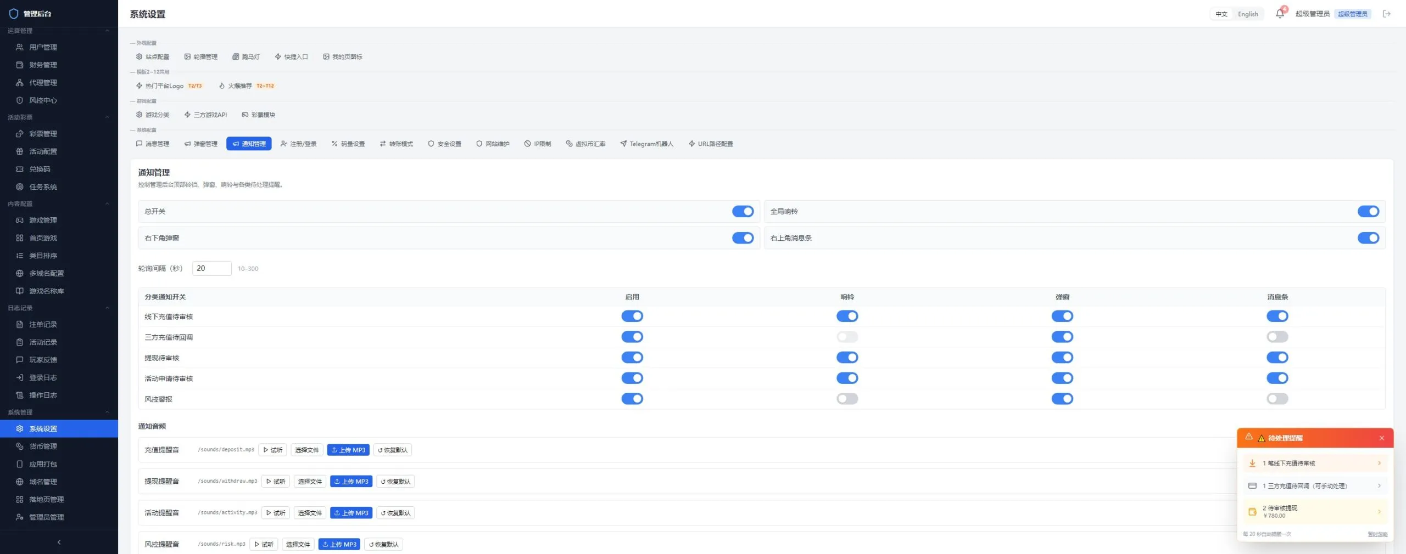Toggle the 右上角消息条 switch
1406x554 pixels.
1369,238
